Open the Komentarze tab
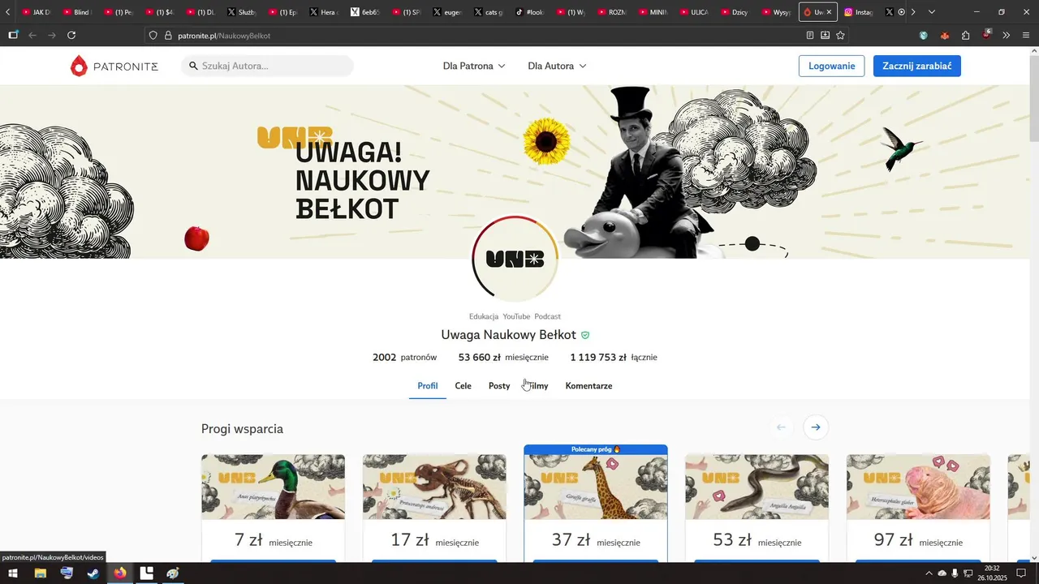 pyautogui.click(x=588, y=386)
